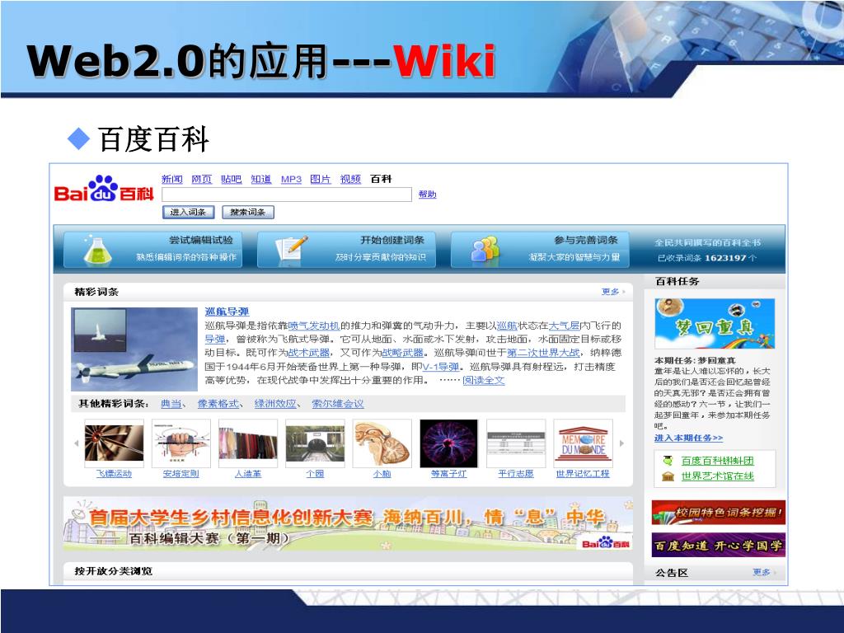The image size is (844, 633).
Task: Click the 已收录词条 1623197 counter text
Action: (x=706, y=258)
